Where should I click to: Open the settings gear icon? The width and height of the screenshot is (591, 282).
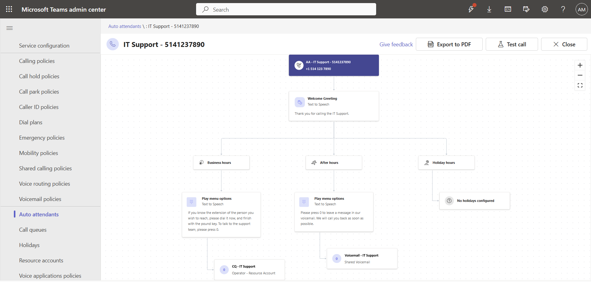tap(545, 9)
